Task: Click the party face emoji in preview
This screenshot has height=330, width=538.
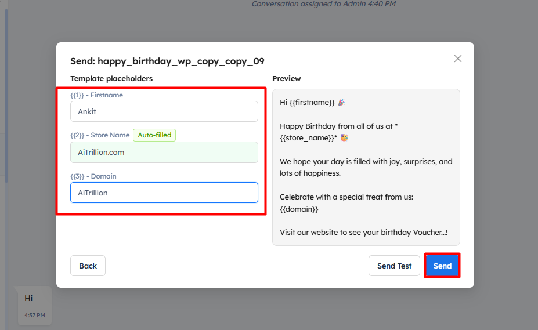Action: [x=344, y=138]
